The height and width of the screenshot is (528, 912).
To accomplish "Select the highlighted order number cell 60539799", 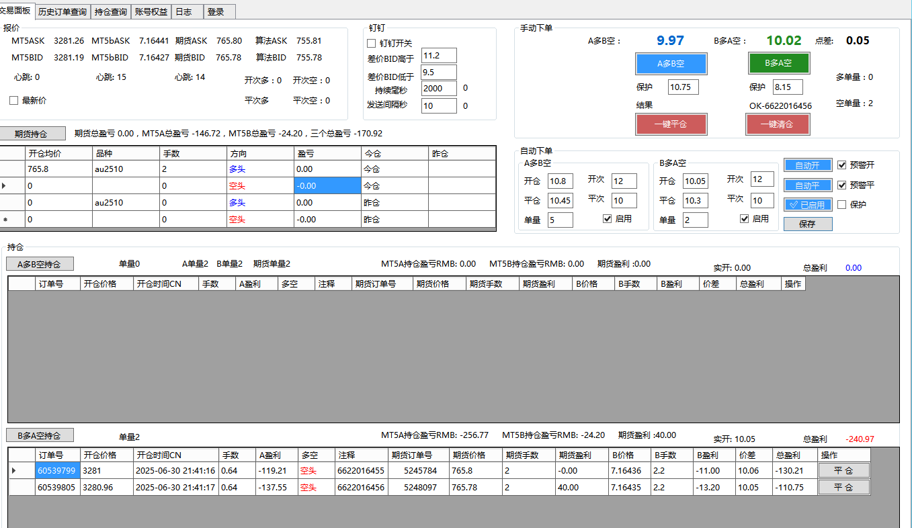I will (56, 470).
